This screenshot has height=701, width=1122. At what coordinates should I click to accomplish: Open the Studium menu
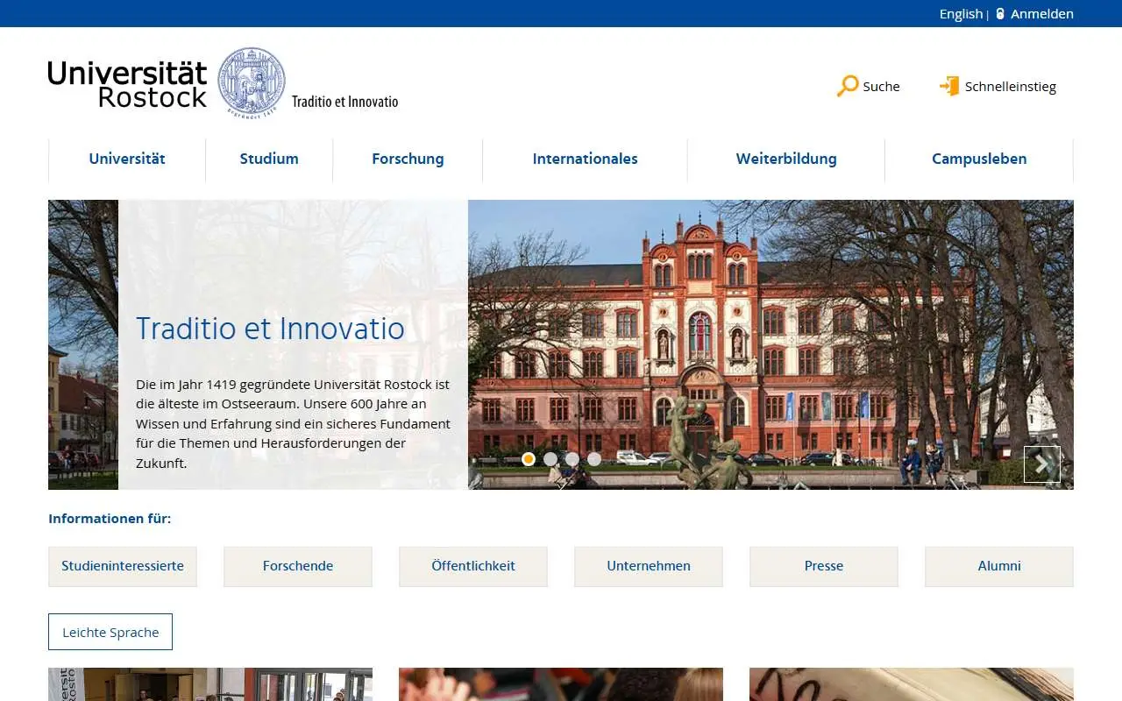269,159
